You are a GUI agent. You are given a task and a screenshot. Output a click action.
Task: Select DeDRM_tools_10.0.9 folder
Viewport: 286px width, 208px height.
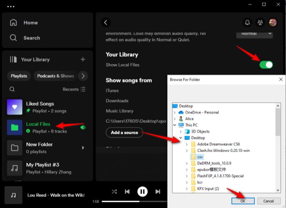click(x=214, y=163)
